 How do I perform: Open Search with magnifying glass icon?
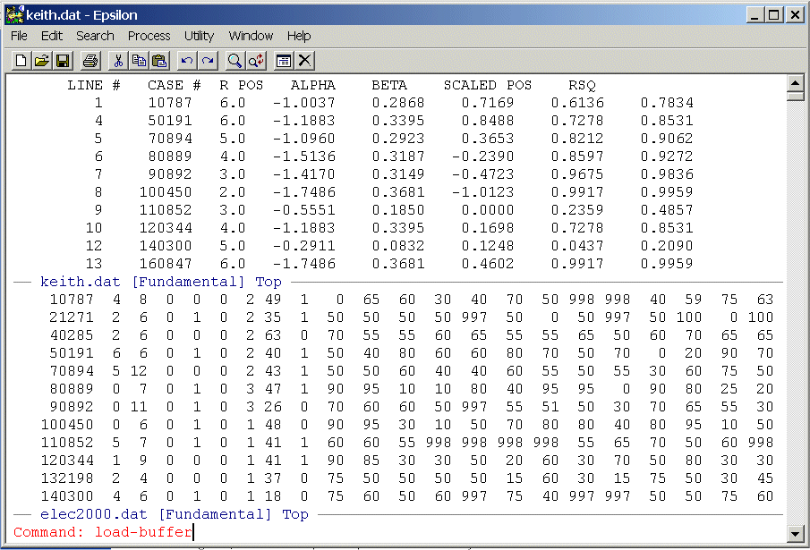234,61
